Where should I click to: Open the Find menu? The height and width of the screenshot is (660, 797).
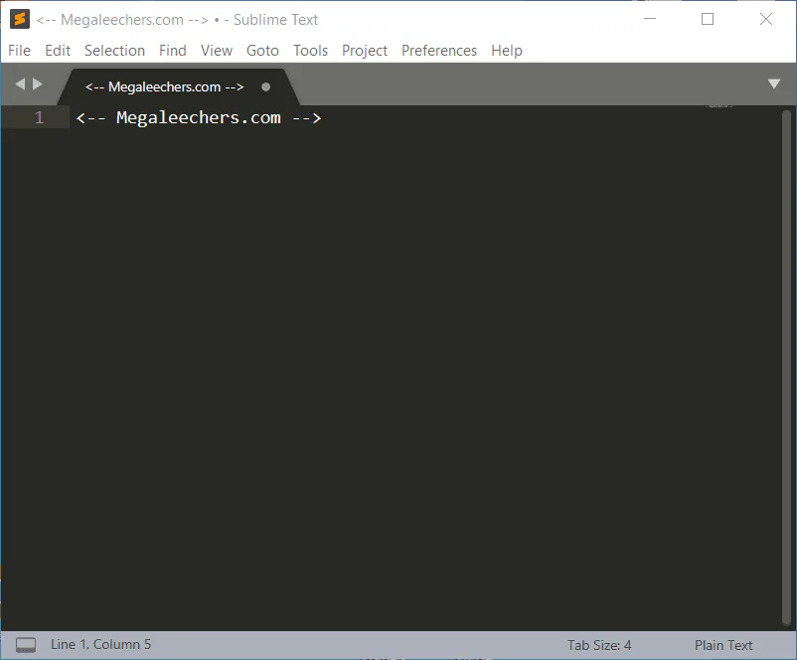pyautogui.click(x=173, y=51)
